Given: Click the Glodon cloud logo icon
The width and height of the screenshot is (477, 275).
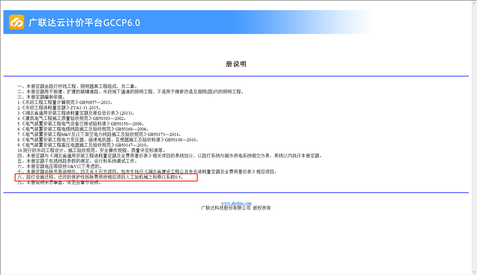Looking at the screenshot, I should pyautogui.click(x=17, y=22).
